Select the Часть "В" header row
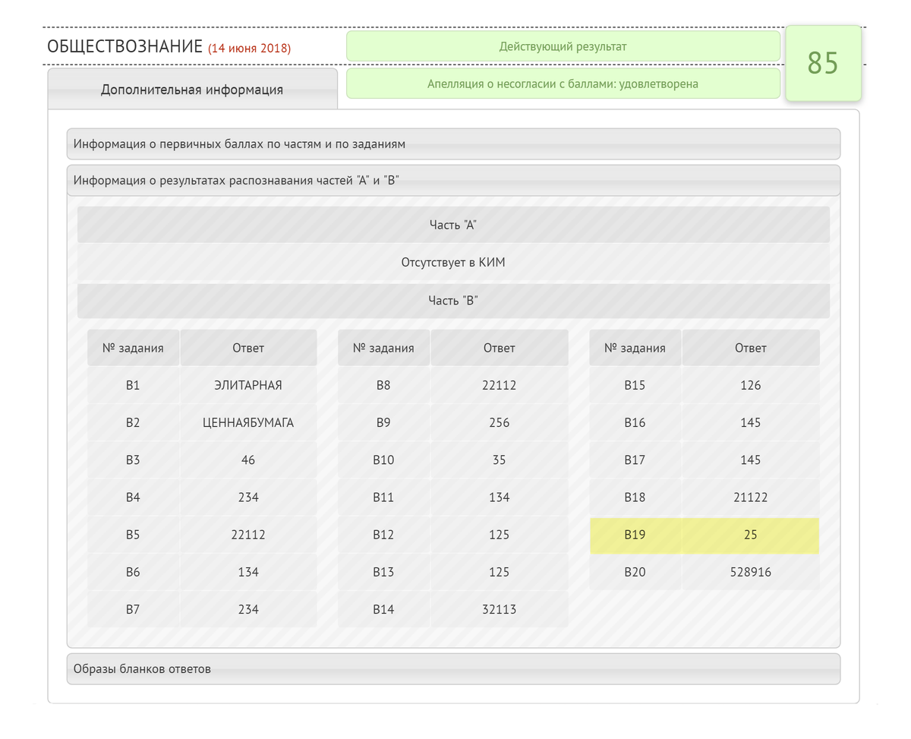Image resolution: width=911 pixels, height=739 pixels. click(x=453, y=301)
